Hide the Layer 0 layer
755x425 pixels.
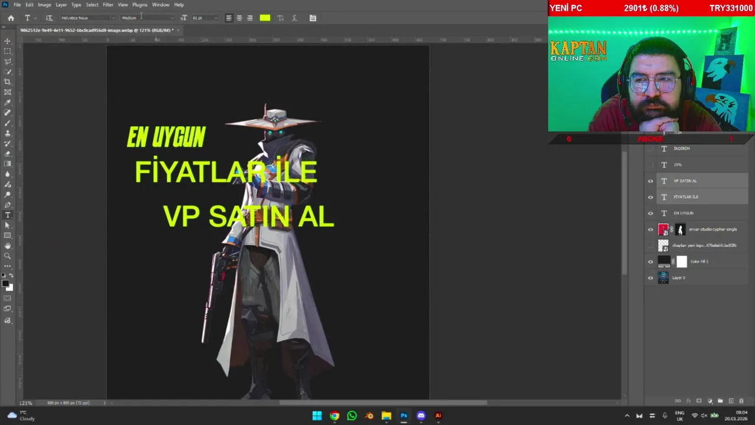coord(651,278)
